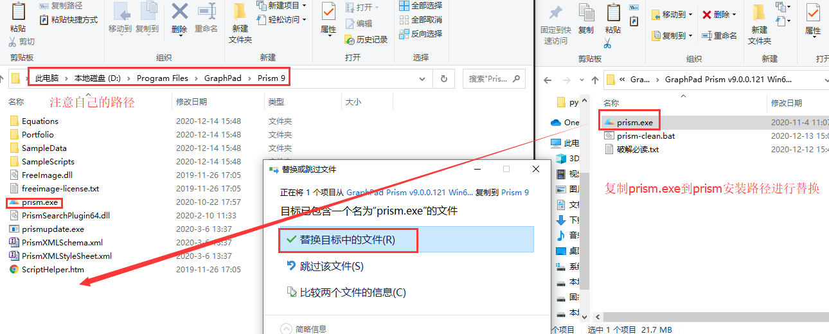Click 属性 in right window ribbon

click(x=813, y=19)
